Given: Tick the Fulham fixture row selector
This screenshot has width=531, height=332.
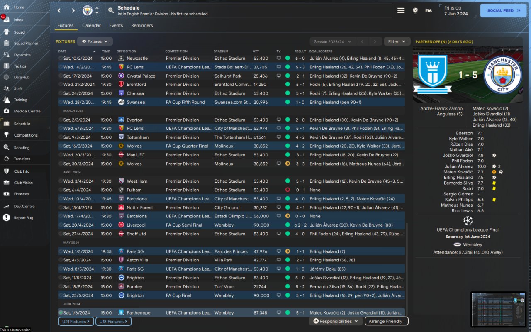Looking at the screenshot, I should (x=61, y=190).
